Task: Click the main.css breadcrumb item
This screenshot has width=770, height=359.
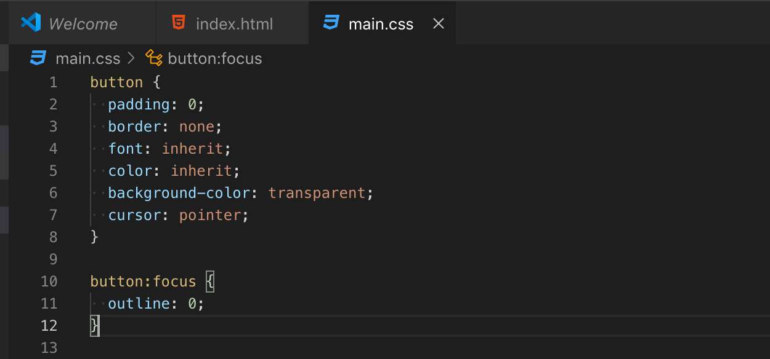Action: (x=87, y=58)
